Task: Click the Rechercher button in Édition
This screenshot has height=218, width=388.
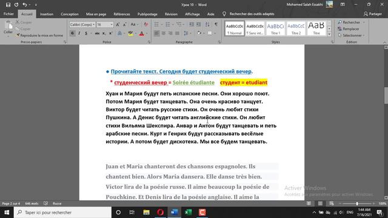Action: [349, 22]
